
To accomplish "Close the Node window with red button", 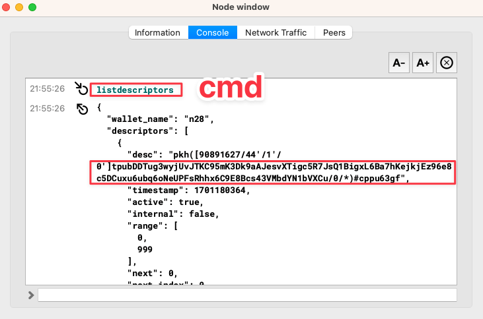I will (x=9, y=7).
